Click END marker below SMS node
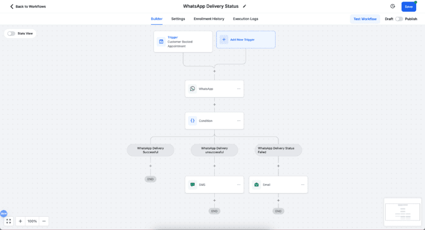 click(x=214, y=211)
